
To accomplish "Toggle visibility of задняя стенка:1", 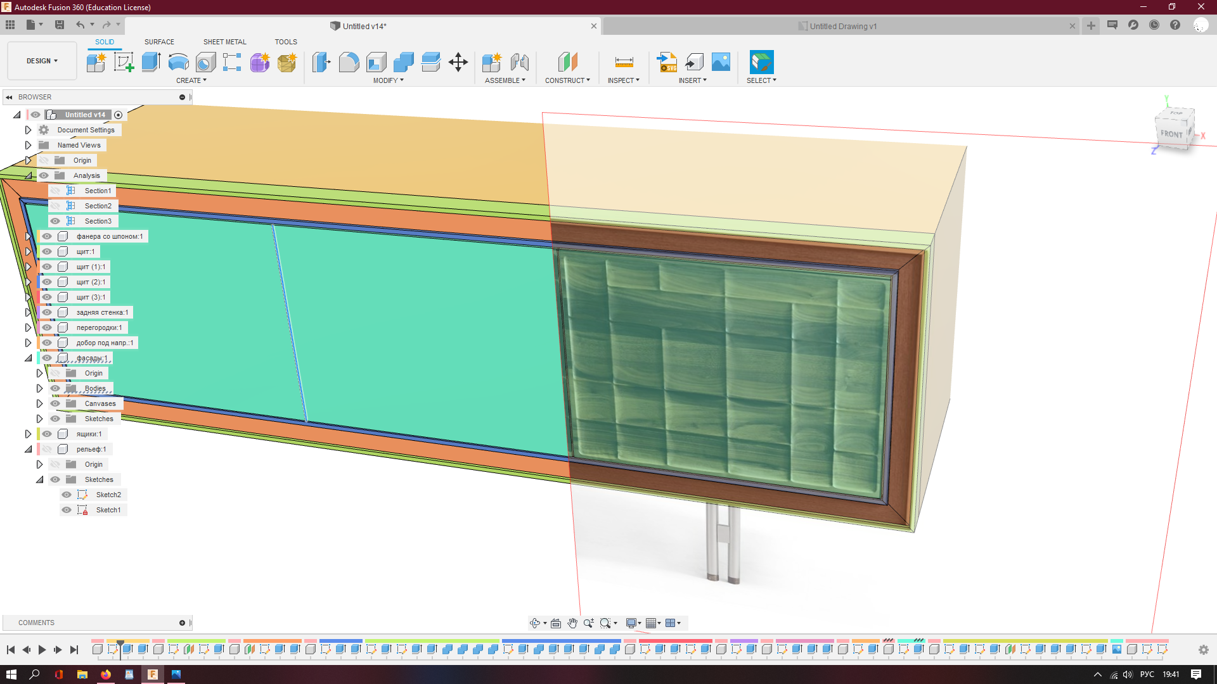I will click(47, 312).
